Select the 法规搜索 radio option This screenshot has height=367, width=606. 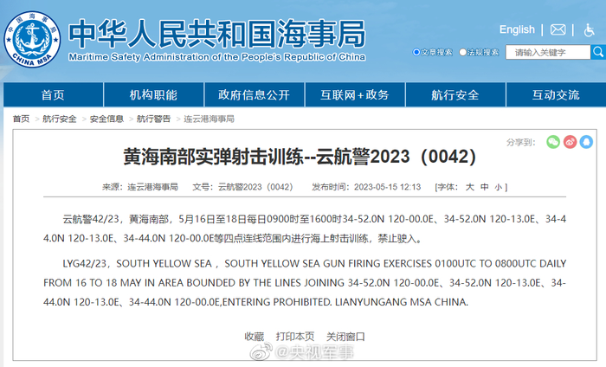462,52
